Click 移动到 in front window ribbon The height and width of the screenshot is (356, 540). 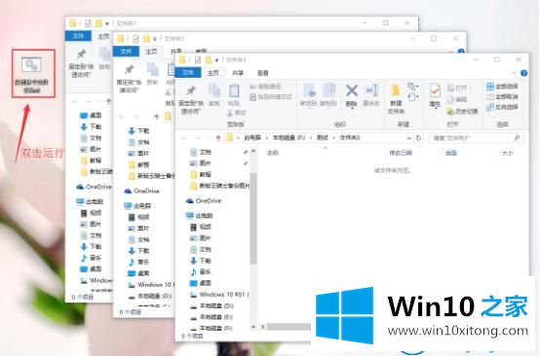coord(309,95)
